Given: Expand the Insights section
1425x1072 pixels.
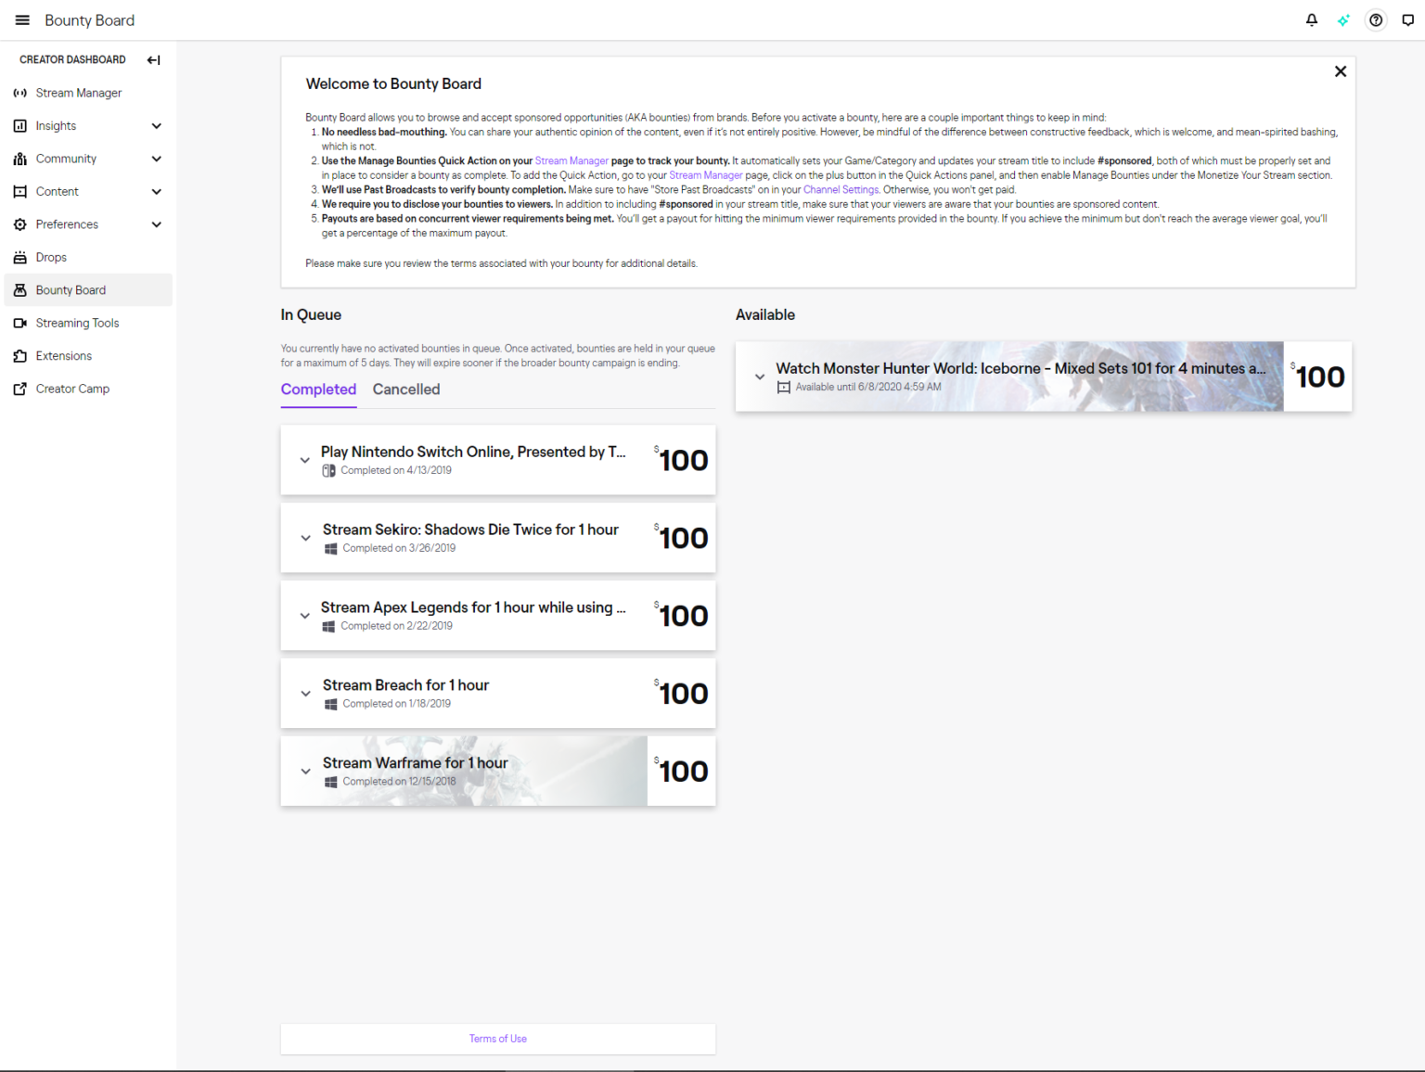Looking at the screenshot, I should [x=156, y=125].
